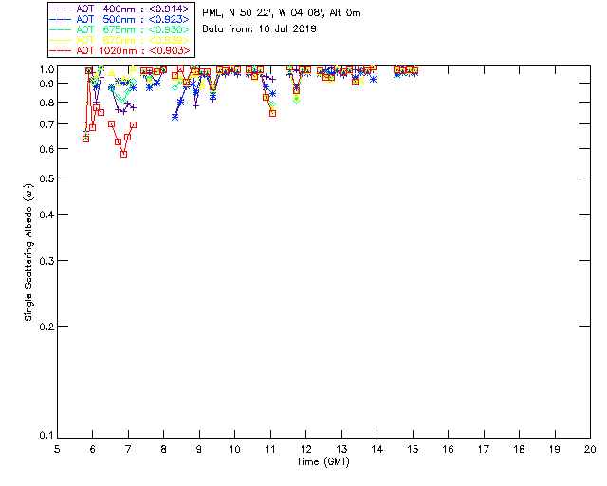The height and width of the screenshot is (486, 607).
Task: Click the y-axis tick label 0.5
Action: [x=44, y=178]
